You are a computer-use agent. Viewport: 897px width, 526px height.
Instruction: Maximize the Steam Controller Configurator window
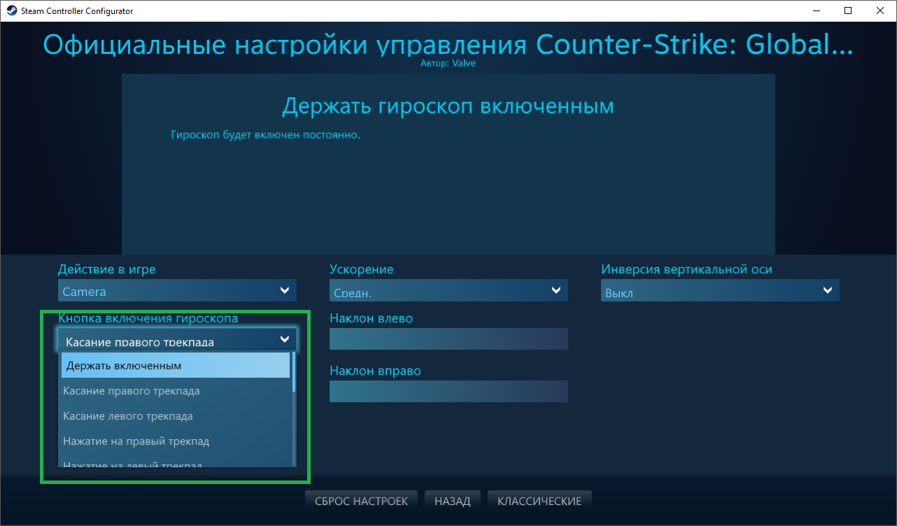(847, 10)
